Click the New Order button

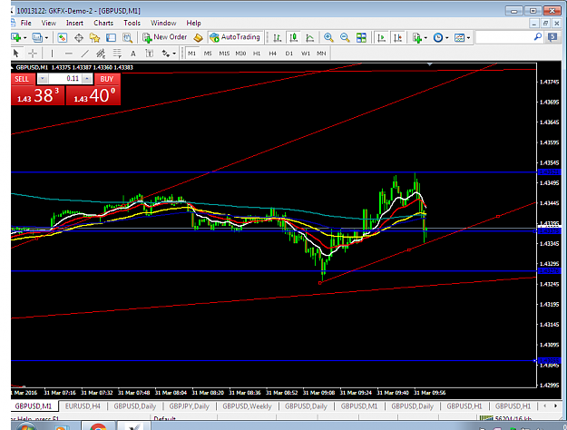click(165, 37)
